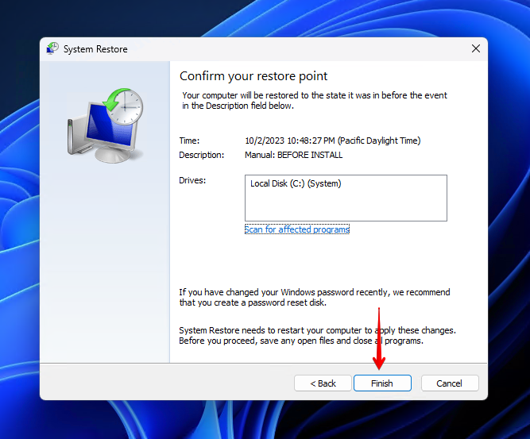The height and width of the screenshot is (439, 530).
Task: Click the System Restore window title text
Action: [95, 49]
